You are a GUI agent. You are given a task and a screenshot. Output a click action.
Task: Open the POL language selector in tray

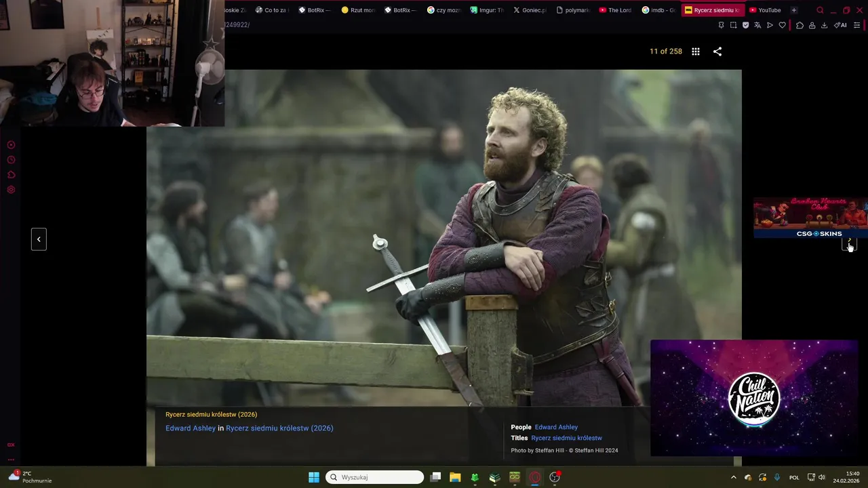click(794, 477)
